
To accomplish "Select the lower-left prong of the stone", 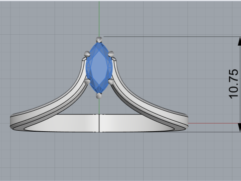I will [x=87, y=81].
